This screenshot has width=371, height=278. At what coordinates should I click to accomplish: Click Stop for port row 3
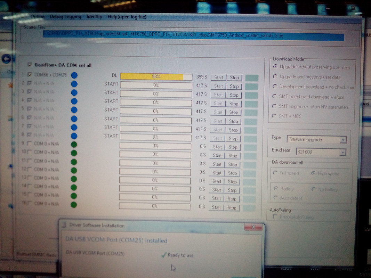234,95
